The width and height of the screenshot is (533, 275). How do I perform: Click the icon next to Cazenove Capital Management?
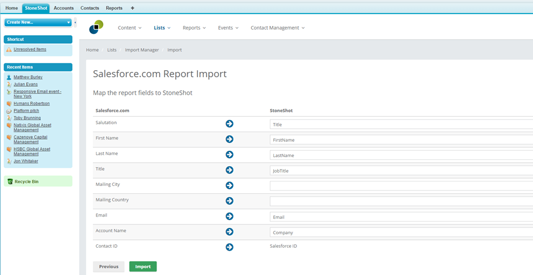[x=9, y=137]
